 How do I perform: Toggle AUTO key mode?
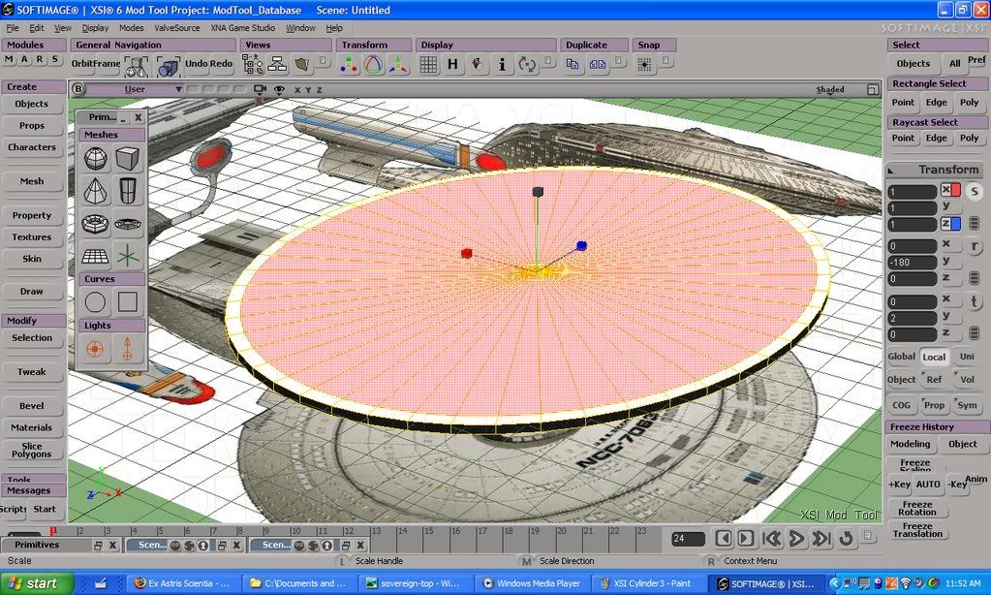pyautogui.click(x=928, y=485)
